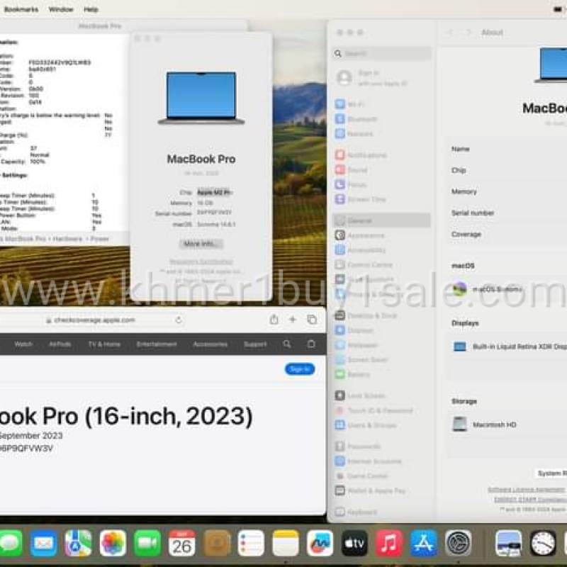Open Notifications settings in the sidebar
Image resolution: width=567 pixels, height=567 pixels.
381,155
